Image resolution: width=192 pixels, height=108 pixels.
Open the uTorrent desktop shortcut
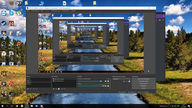pos(19,13)
